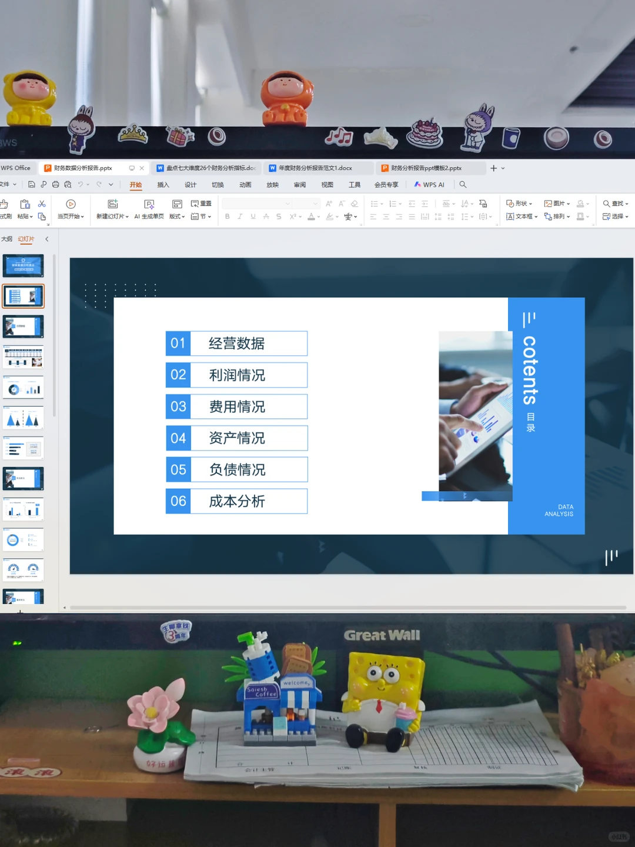Click the decrease indent icon

tap(412, 204)
